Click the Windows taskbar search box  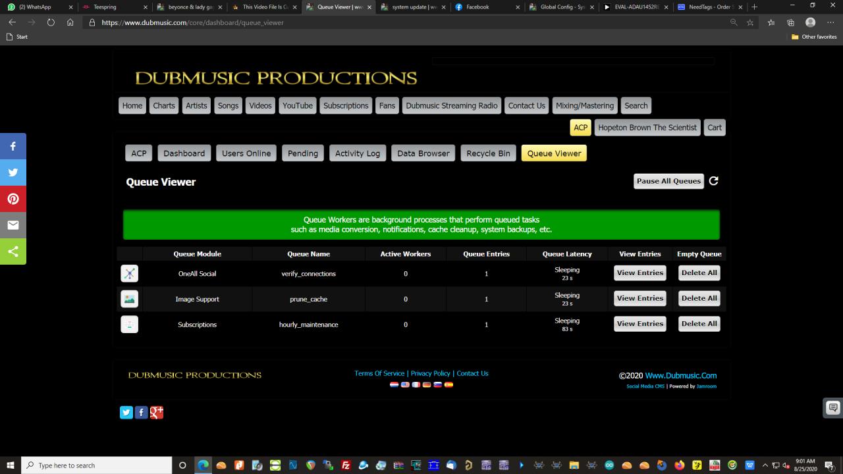(x=99, y=465)
